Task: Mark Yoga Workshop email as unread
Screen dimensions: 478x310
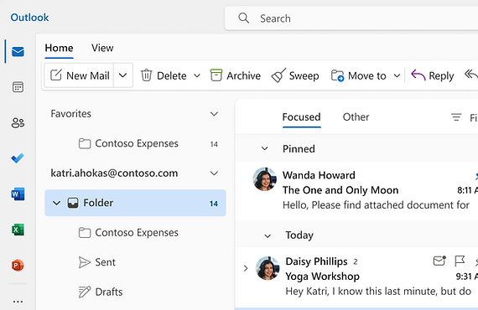Action: click(x=439, y=261)
